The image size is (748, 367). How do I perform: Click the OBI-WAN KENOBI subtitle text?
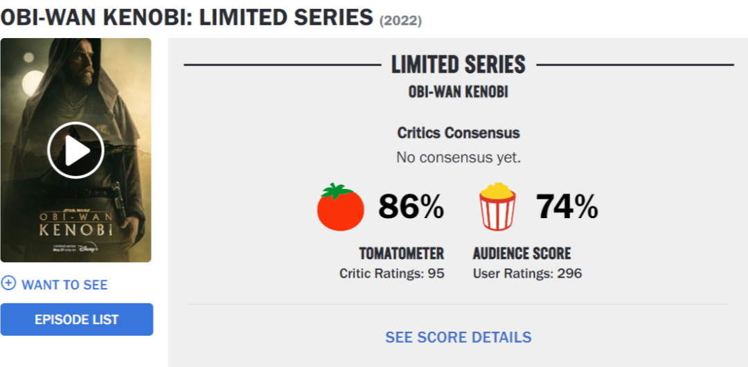point(458,92)
